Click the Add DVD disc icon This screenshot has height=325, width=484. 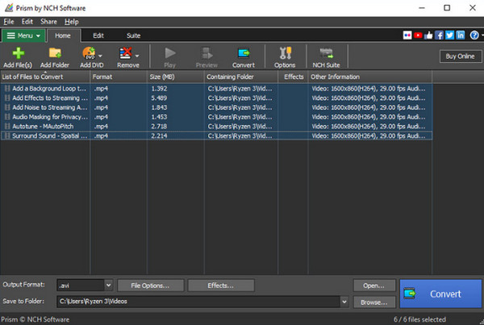tap(90, 53)
